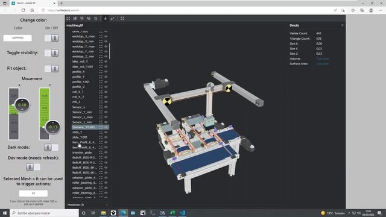Click fit-to-object icon for profile_Z row
Viewport: 386px width, 217px height.
(101, 87)
